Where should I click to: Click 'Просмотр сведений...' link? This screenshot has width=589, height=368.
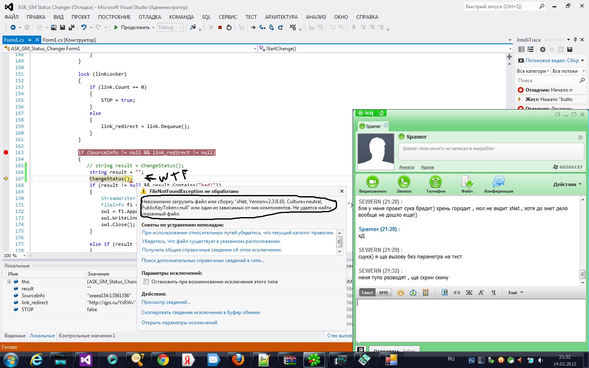coord(166,302)
